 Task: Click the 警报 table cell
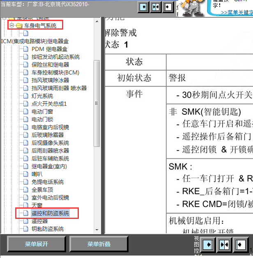pos(209,78)
